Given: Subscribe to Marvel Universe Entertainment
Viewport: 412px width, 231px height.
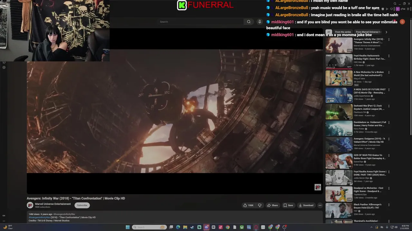Looking at the screenshot, I should pos(82,205).
